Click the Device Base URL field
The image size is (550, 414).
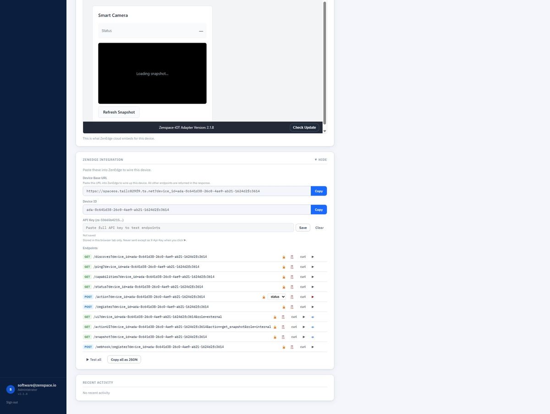pyautogui.click(x=197, y=191)
